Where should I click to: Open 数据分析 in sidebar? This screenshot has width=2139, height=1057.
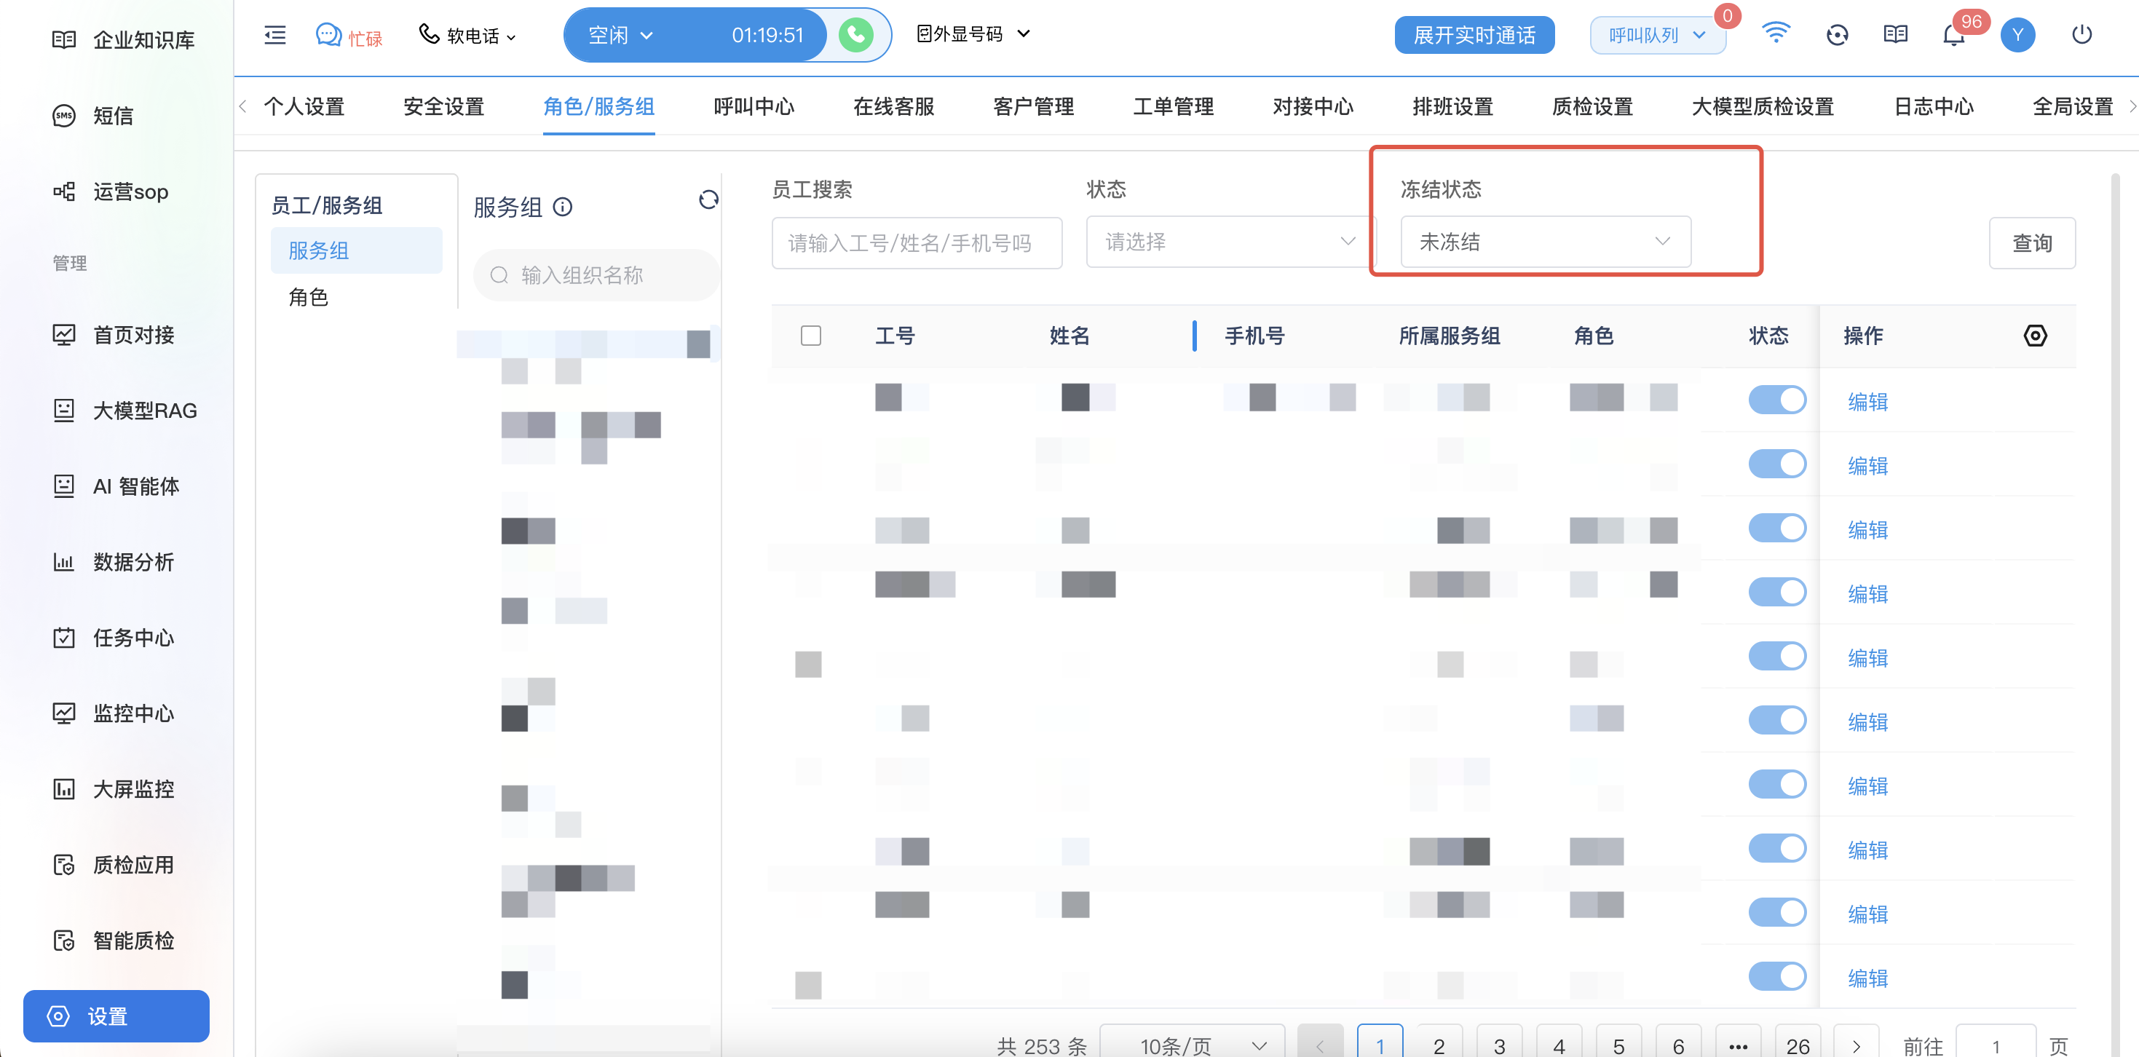(x=114, y=562)
